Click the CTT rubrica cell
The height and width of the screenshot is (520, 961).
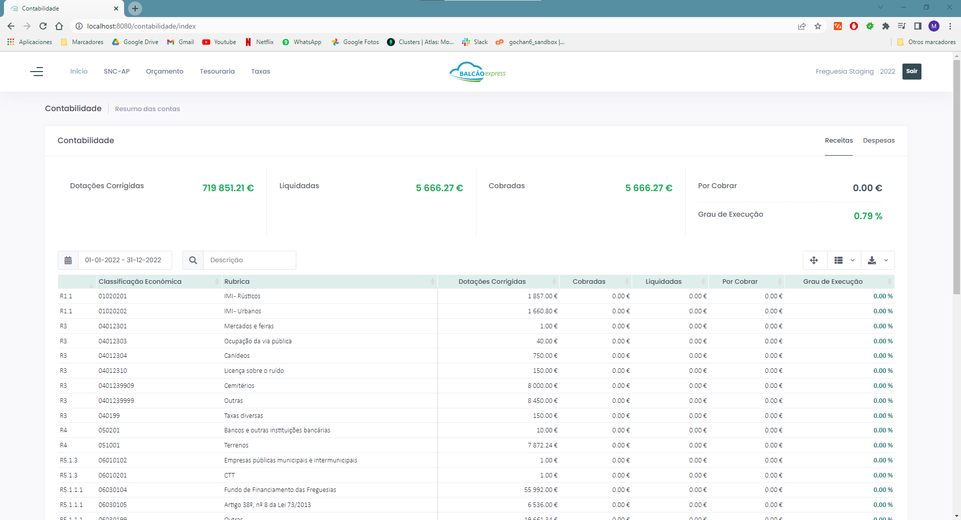[x=229, y=475]
